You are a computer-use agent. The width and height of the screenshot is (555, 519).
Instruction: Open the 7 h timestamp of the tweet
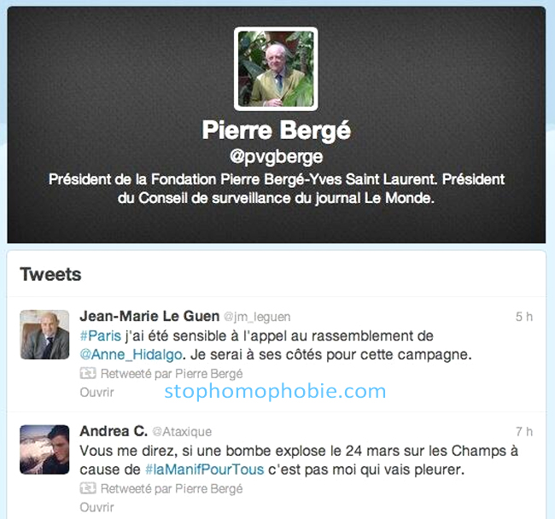coord(524,432)
